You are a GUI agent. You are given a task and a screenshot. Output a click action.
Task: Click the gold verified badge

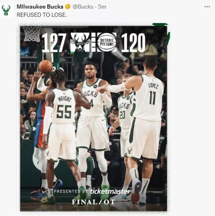(x=68, y=7)
